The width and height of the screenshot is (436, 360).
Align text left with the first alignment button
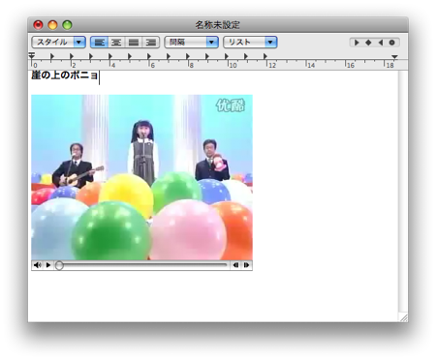pos(99,43)
